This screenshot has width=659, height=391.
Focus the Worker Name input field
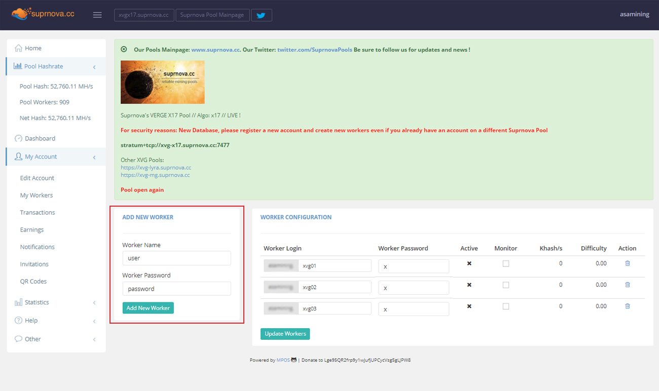[x=176, y=258]
